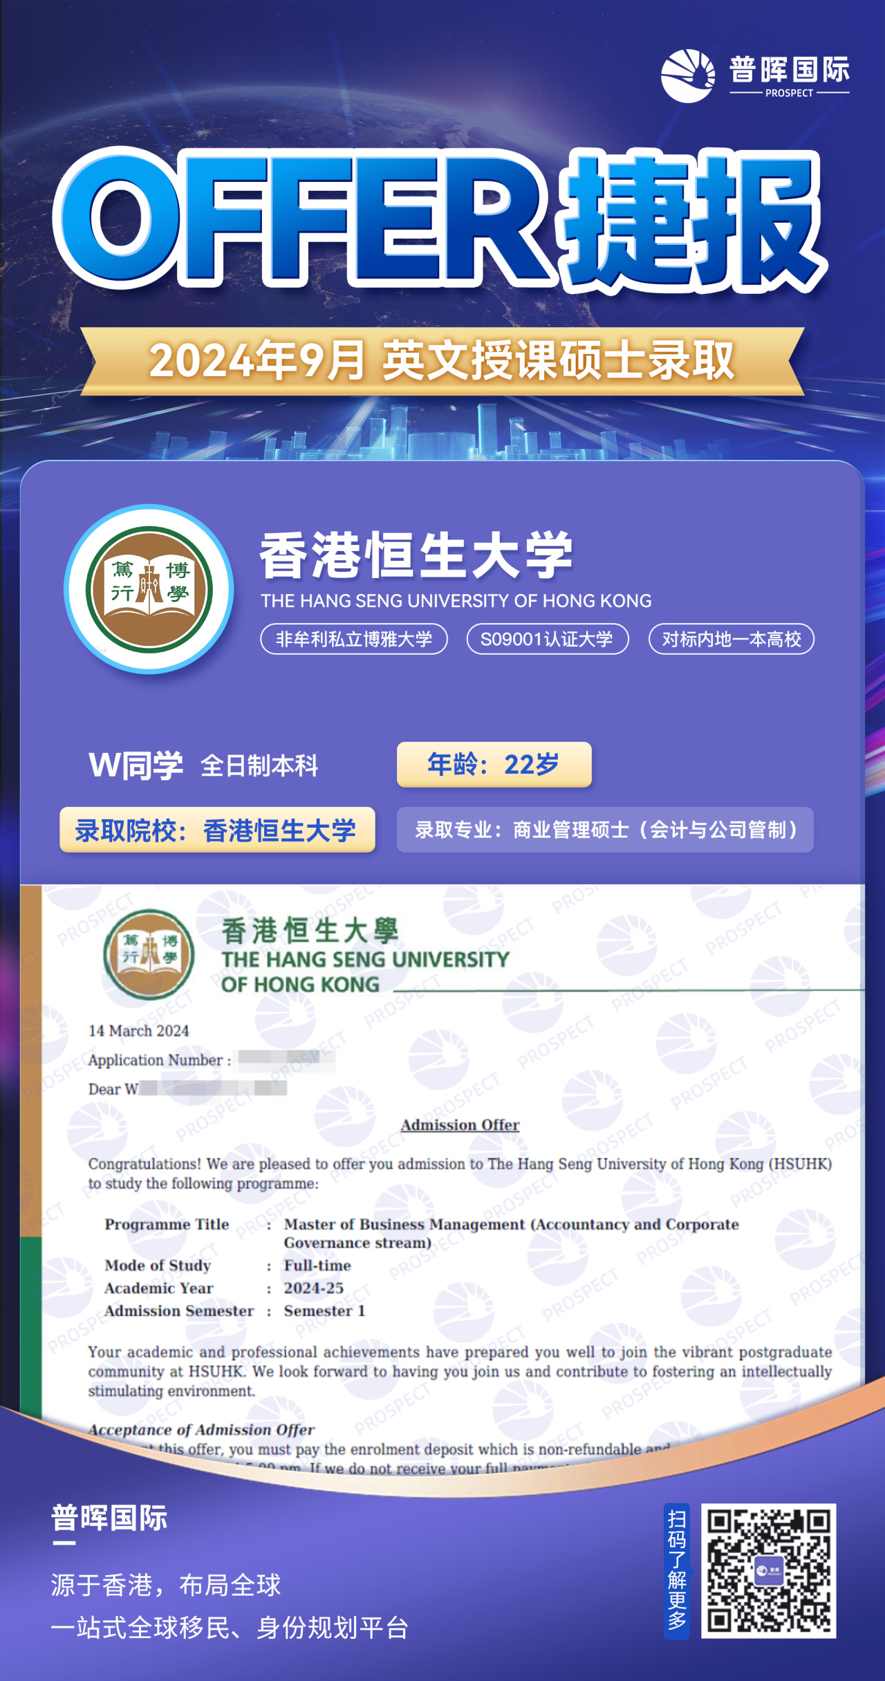The width and height of the screenshot is (885, 1681).
Task: Click the Mode of Study label
Action: coord(158,1265)
